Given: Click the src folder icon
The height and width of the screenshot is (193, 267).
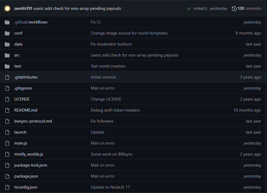Looking at the screenshot, I should pyautogui.click(x=7, y=55).
